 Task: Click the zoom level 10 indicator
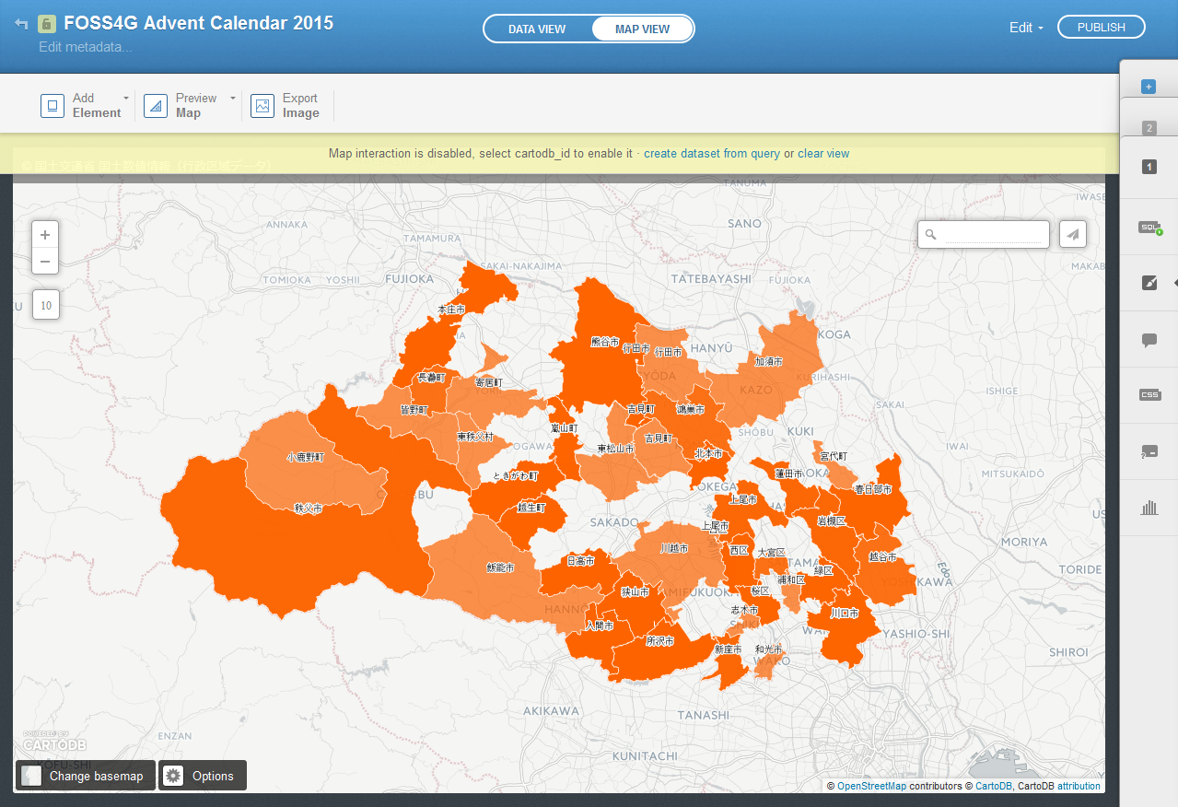click(46, 304)
